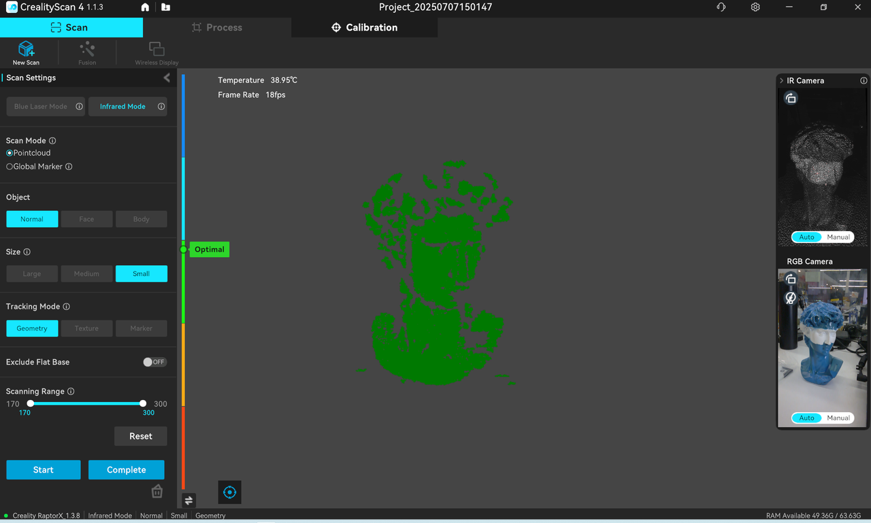Screen dimensions: 871x523
Task: Click the green point cloud model
Action: click(x=437, y=272)
